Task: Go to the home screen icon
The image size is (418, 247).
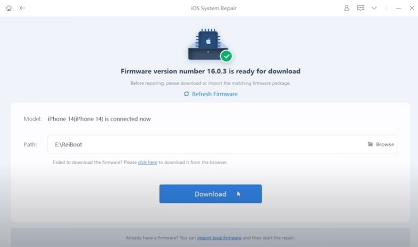Action: (x=9, y=8)
